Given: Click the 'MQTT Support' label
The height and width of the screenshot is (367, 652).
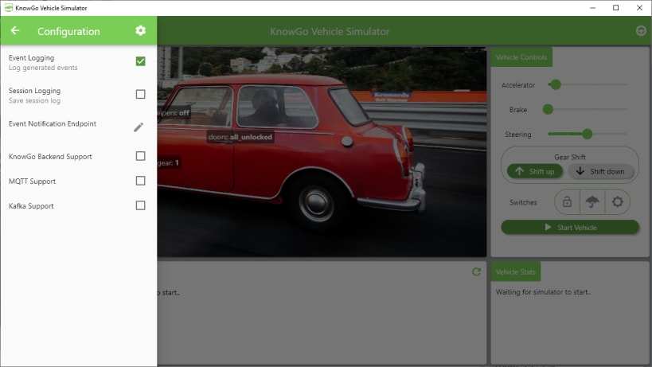Looking at the screenshot, I should (x=32, y=182).
